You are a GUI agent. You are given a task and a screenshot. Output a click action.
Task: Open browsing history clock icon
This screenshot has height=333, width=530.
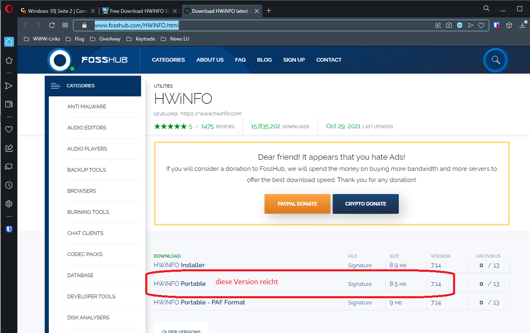point(9,185)
